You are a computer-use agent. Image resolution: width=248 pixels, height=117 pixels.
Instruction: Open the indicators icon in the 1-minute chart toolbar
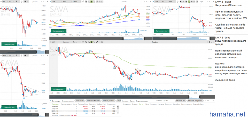tap(83, 42)
